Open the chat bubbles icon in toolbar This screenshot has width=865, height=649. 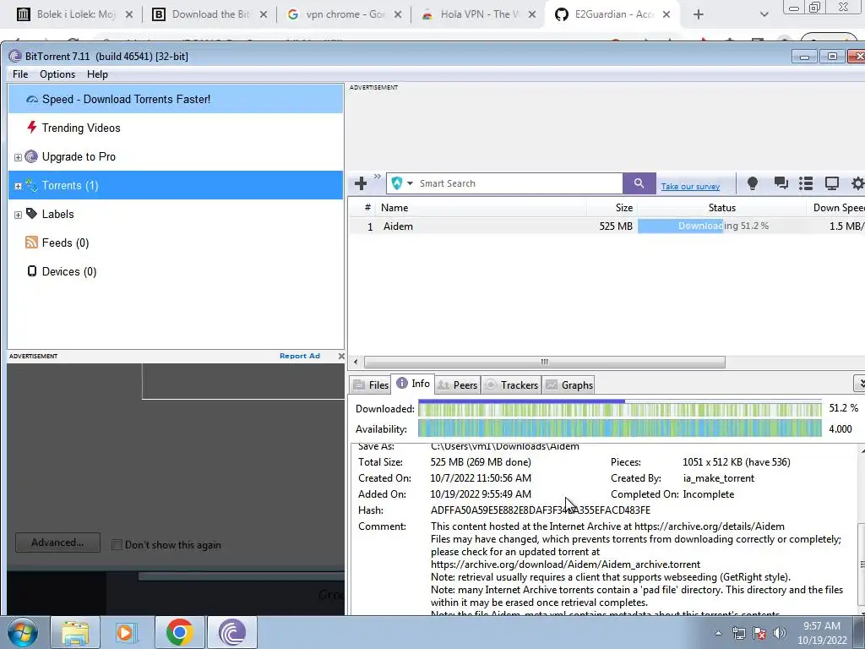[x=781, y=183]
